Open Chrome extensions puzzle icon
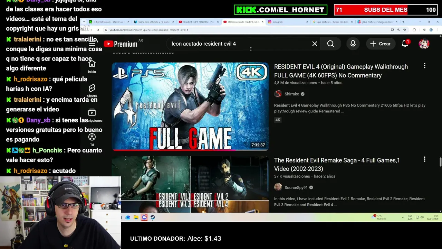Viewport: 442px width, 249px height. click(x=414, y=30)
